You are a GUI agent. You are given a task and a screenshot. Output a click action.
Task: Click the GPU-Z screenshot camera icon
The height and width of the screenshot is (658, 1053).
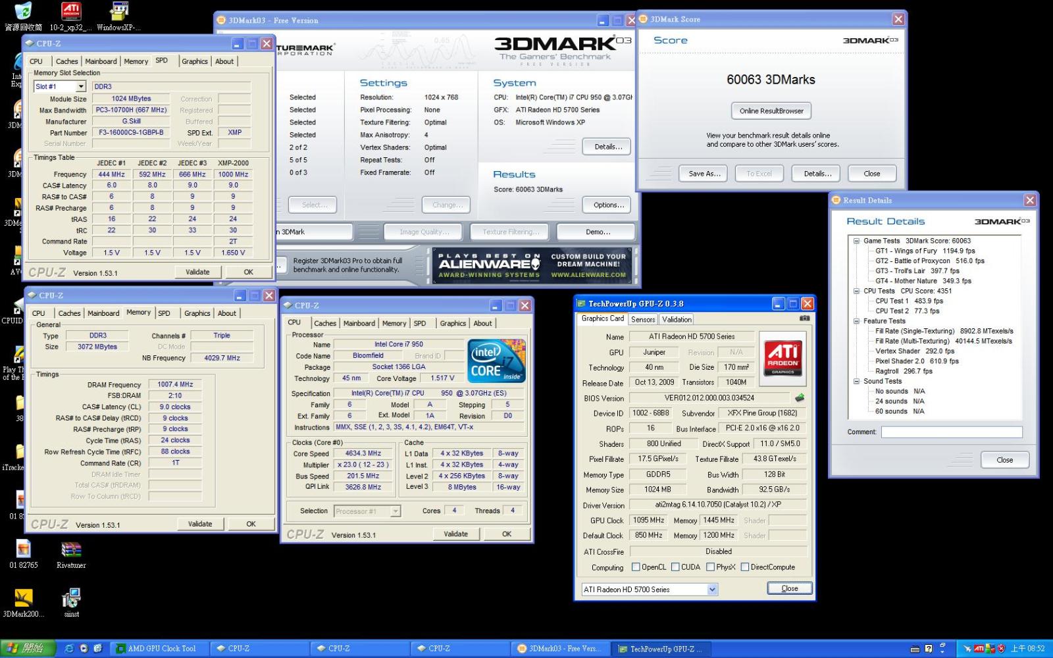pos(804,318)
